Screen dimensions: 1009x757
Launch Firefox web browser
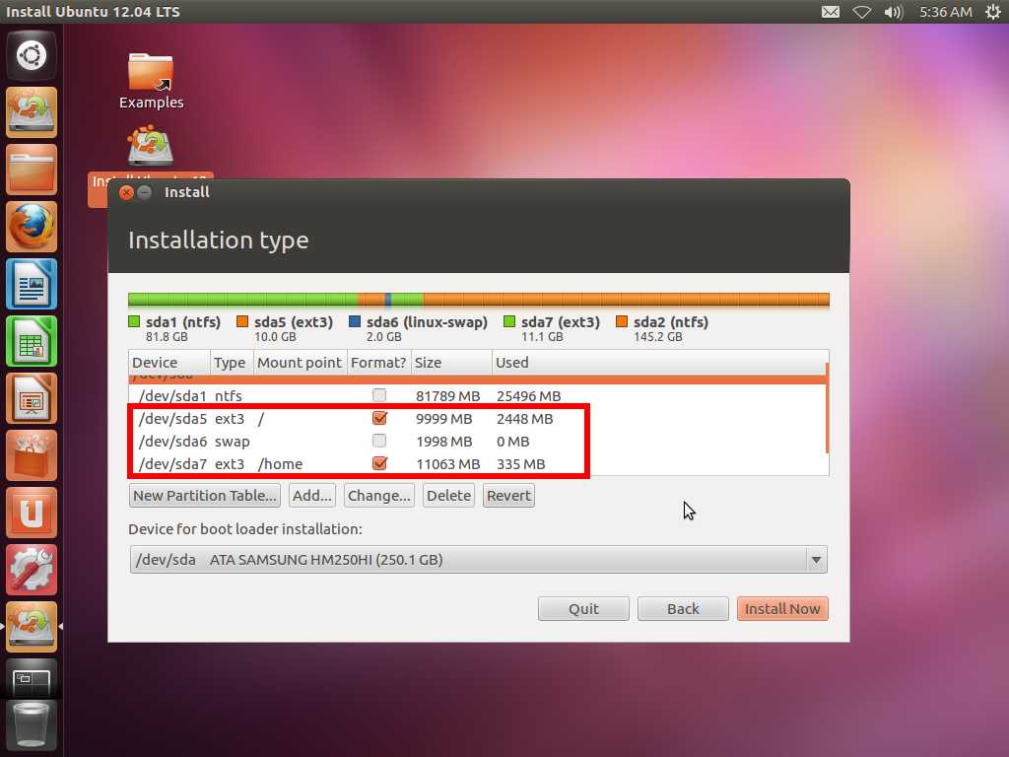point(32,227)
